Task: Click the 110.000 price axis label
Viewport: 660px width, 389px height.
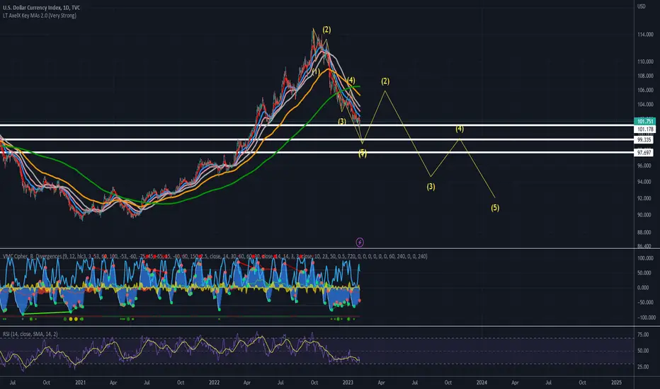Action: 645,62
